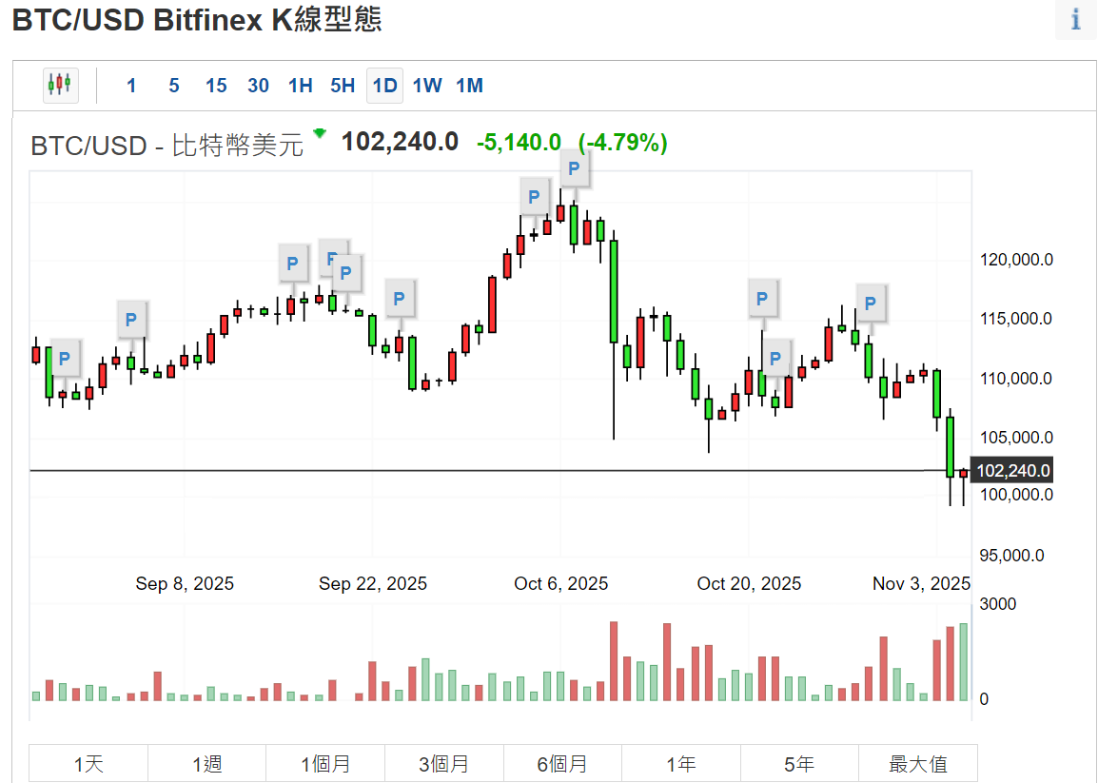Click the tallest red volume bar
The height and width of the screenshot is (783, 1098).
[613, 661]
